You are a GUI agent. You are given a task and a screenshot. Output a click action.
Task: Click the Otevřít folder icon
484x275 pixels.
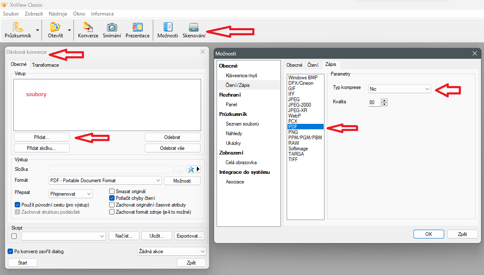(55, 27)
